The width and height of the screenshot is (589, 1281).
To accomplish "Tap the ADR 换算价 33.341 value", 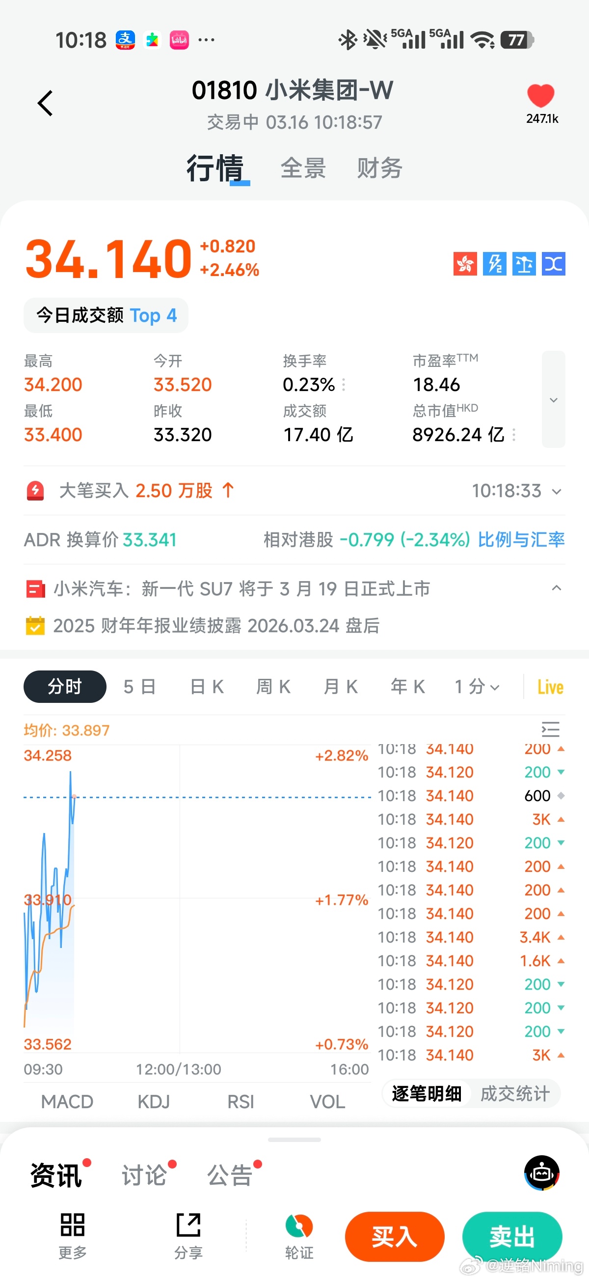I will (x=150, y=539).
